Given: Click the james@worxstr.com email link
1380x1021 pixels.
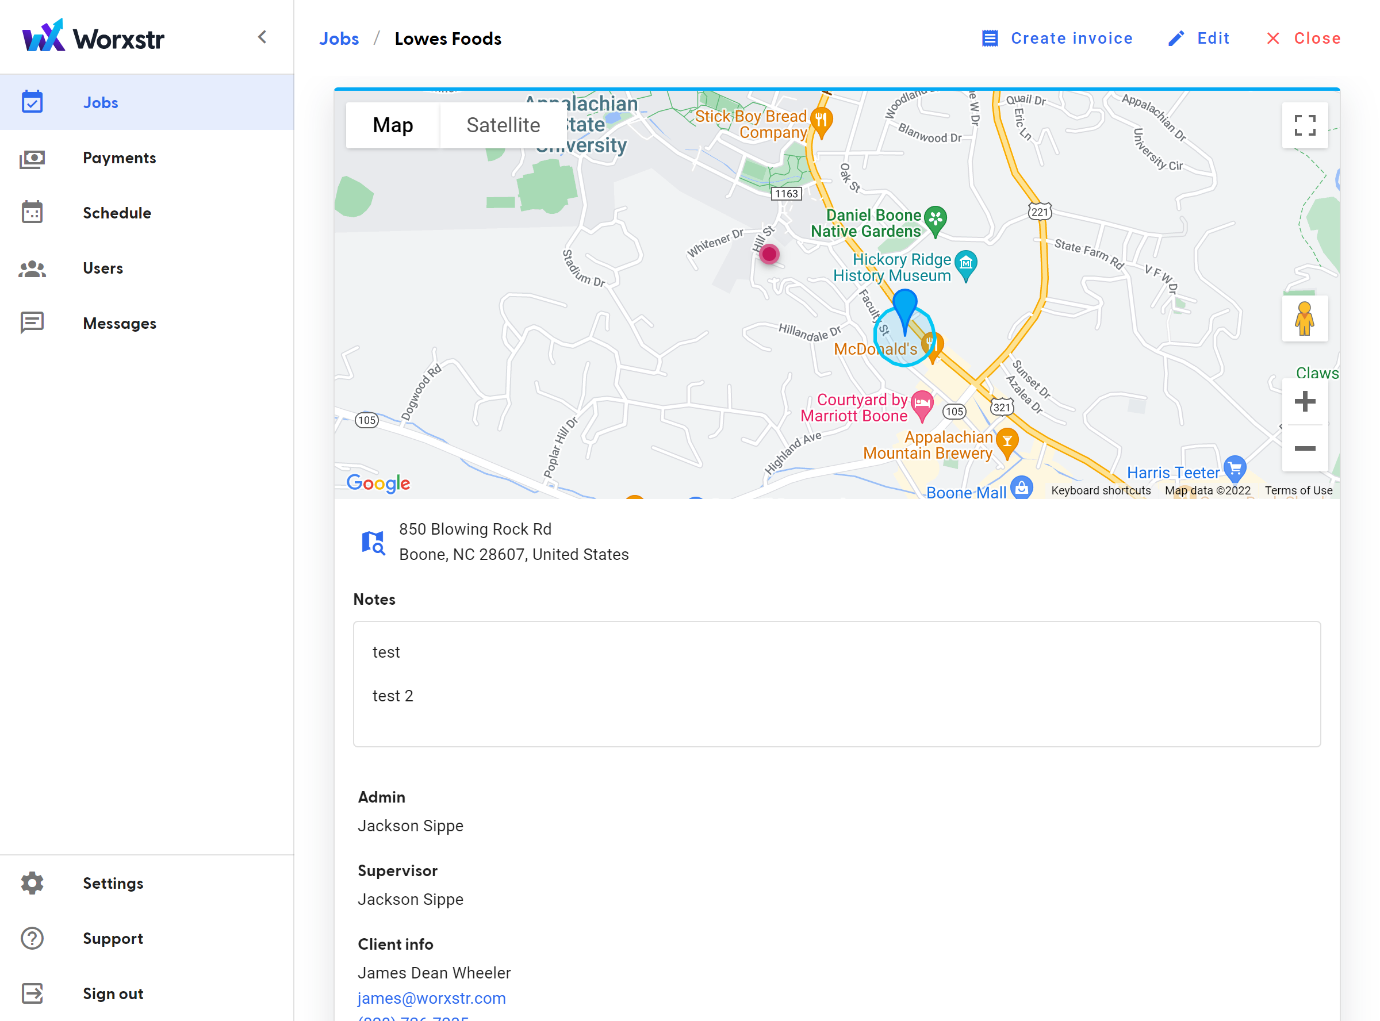Looking at the screenshot, I should point(431,998).
